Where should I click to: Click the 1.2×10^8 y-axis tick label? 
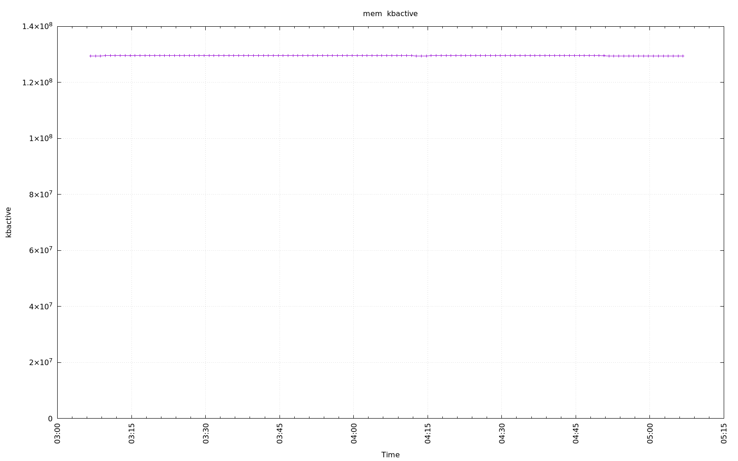pos(37,82)
